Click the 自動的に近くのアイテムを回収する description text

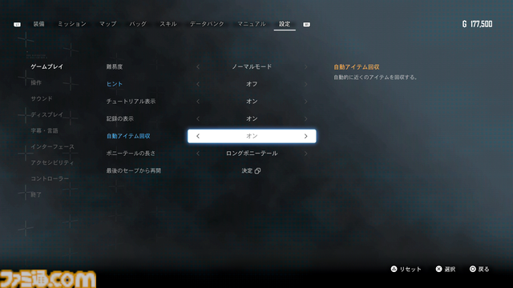point(375,78)
